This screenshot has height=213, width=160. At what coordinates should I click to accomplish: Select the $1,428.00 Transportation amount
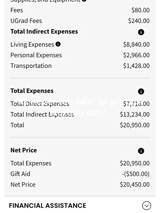pyautogui.click(x=136, y=66)
